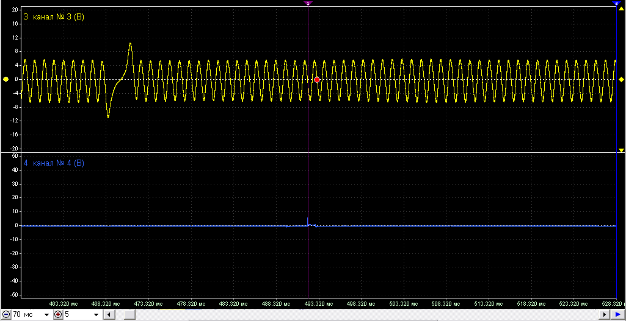Viewport: 626px width, 321px height.
Task: Click the 50 volt axis label
Action: tap(15, 156)
